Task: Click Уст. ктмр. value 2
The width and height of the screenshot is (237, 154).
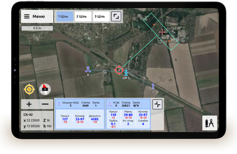Action: click(128, 124)
